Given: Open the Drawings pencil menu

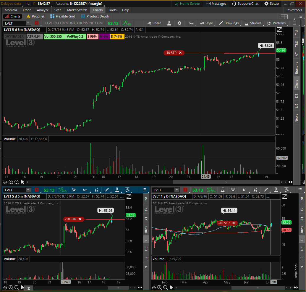Looking at the screenshot, I should point(229,23).
